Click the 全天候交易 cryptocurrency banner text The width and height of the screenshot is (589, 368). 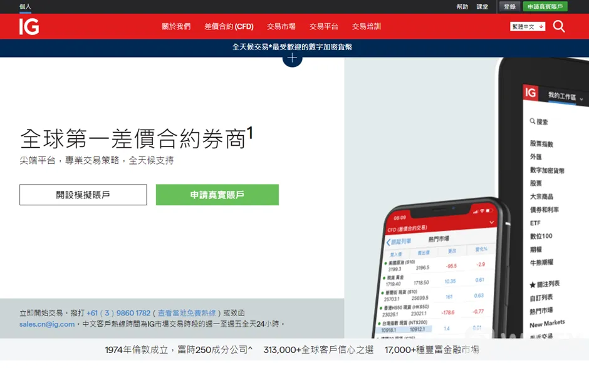tap(292, 47)
